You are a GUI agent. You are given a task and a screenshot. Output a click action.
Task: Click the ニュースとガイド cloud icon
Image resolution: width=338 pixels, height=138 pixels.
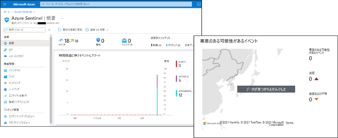point(5,56)
